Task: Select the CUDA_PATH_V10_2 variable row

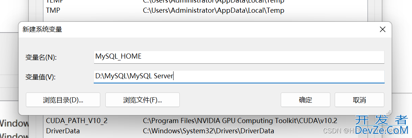Action: point(205,121)
